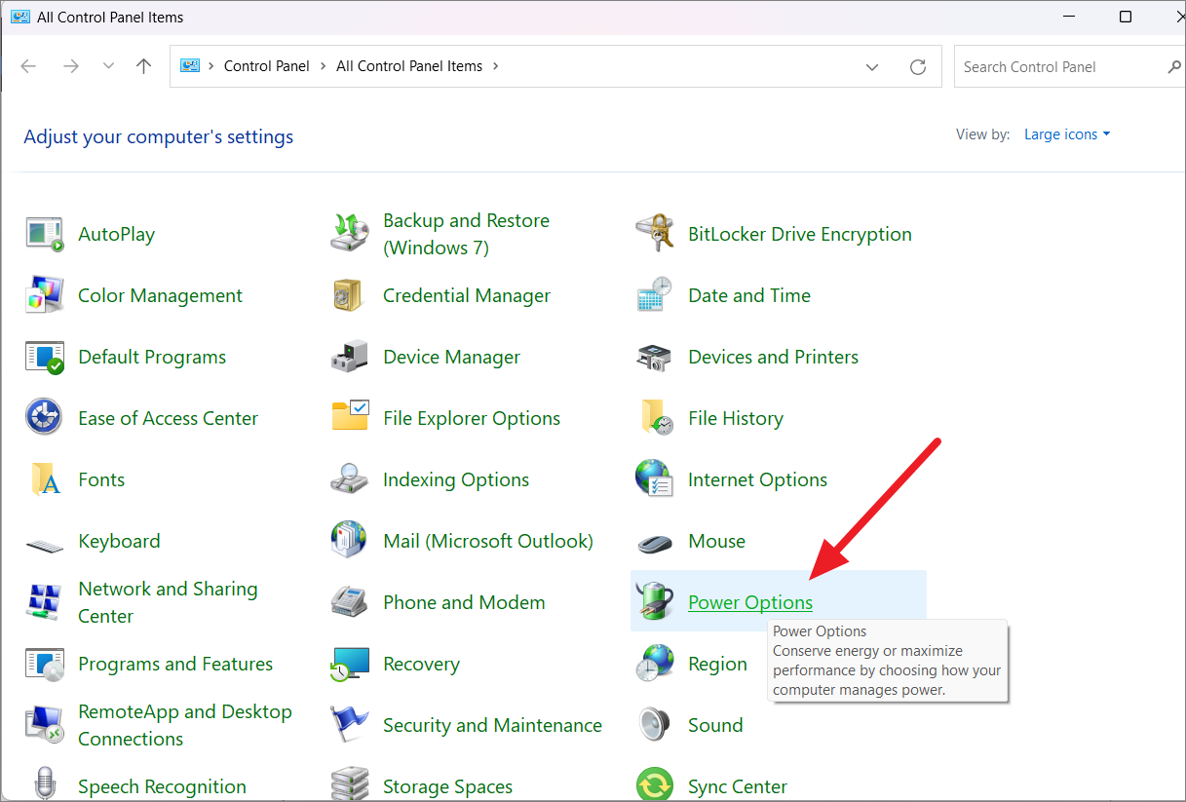The height and width of the screenshot is (802, 1186).
Task: Click the Date and Time icon
Action: tap(654, 295)
